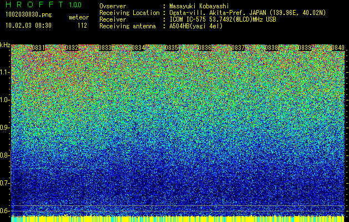Click the filename 1002030830.png

[29, 15]
